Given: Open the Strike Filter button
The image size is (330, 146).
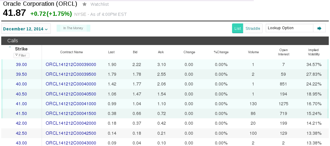Looking at the screenshot, I should (x=21, y=55).
